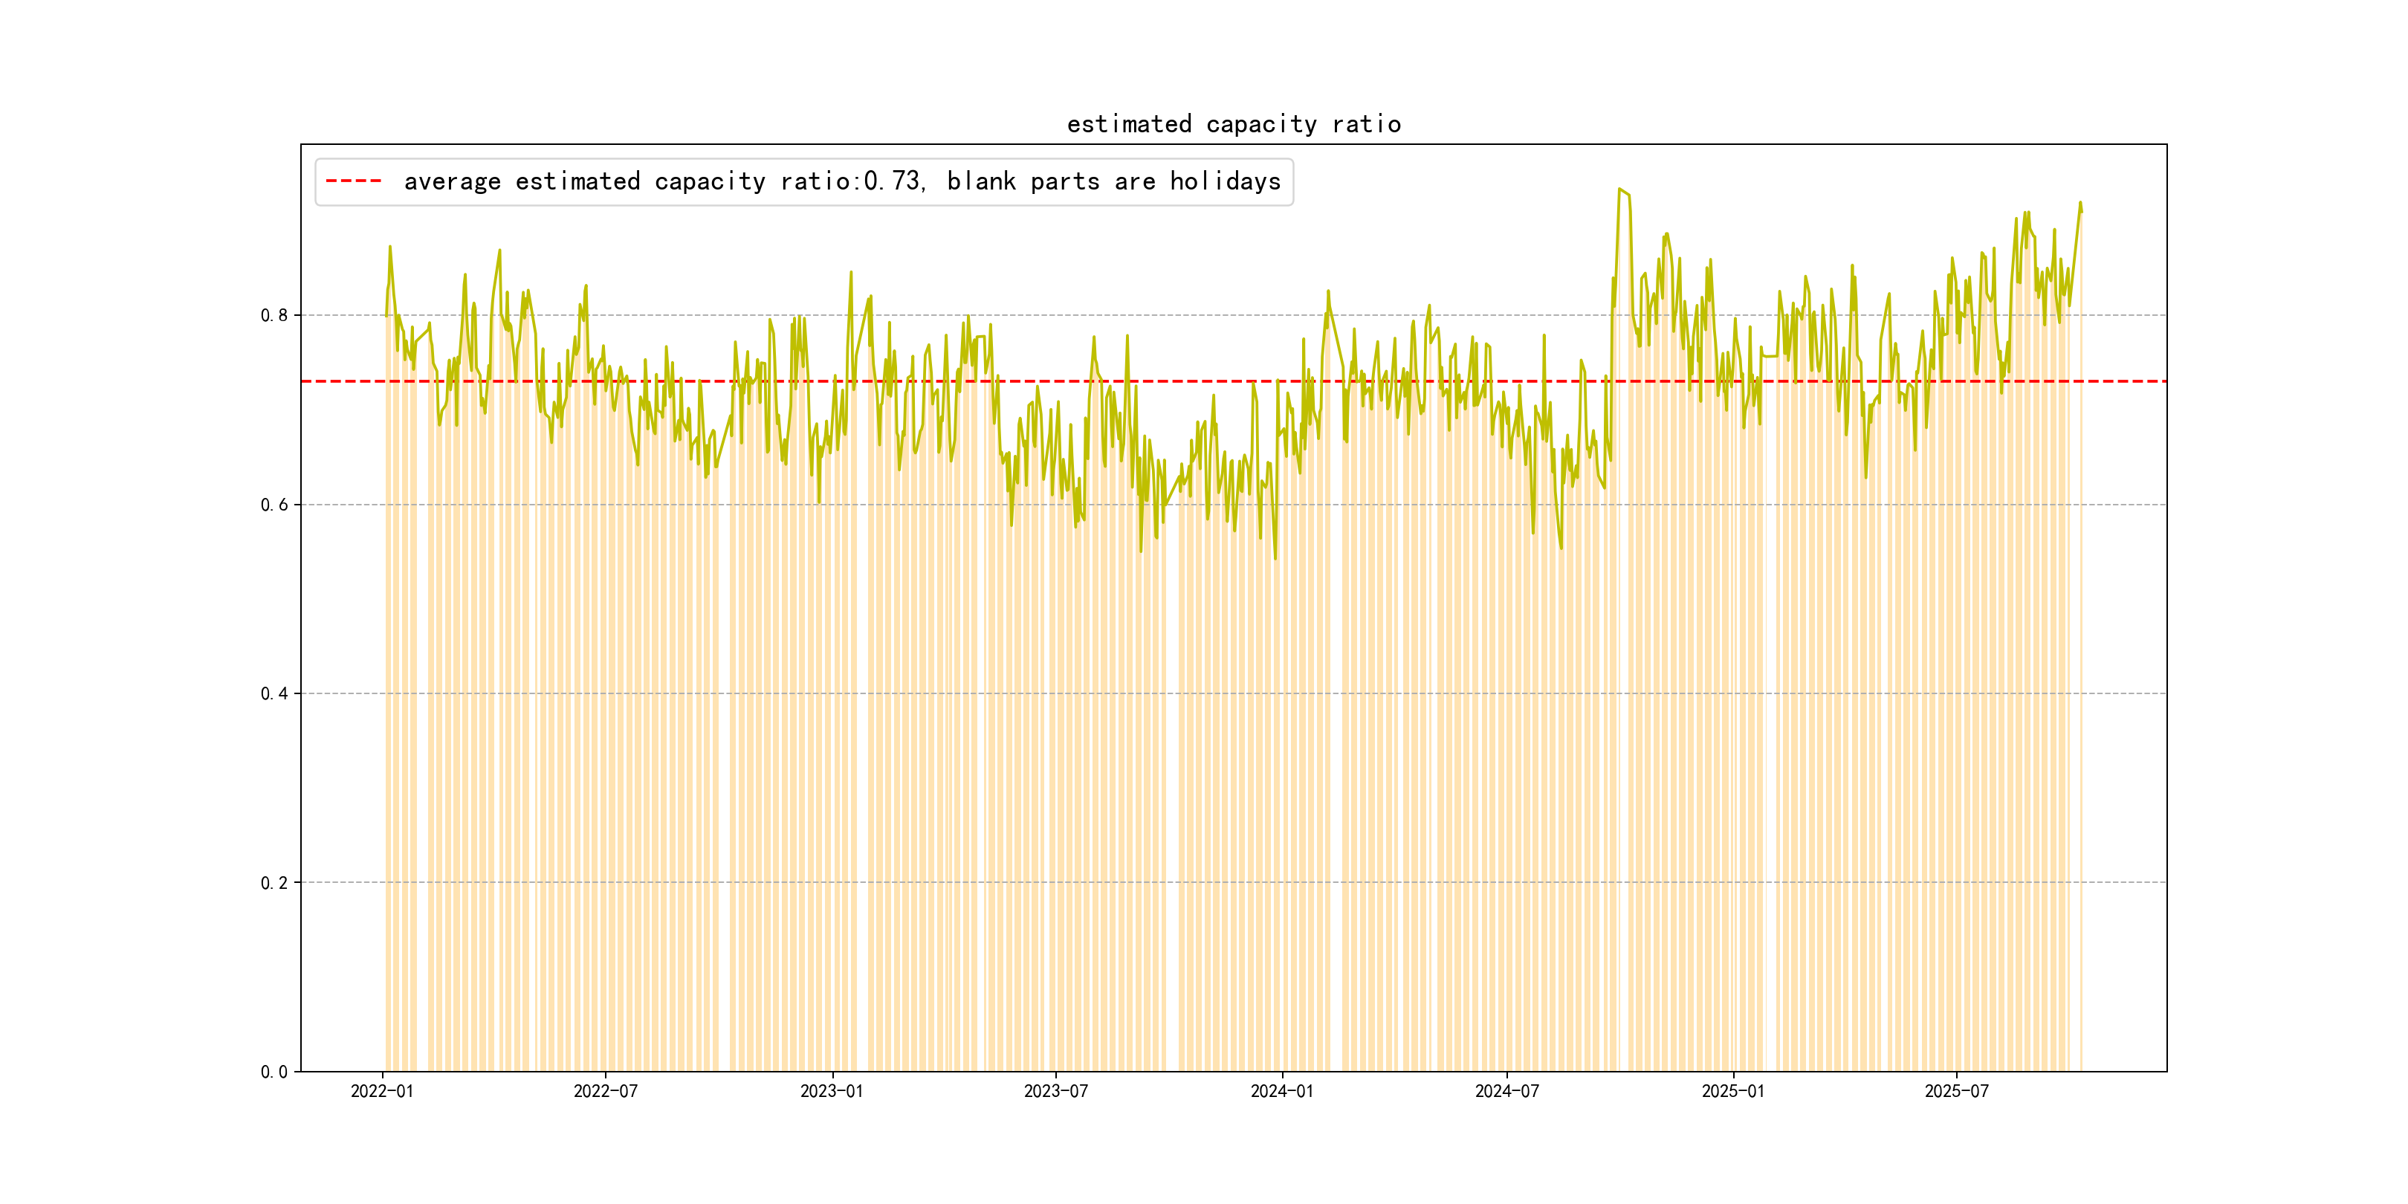Click the red dashed legend line sample

pos(353,181)
